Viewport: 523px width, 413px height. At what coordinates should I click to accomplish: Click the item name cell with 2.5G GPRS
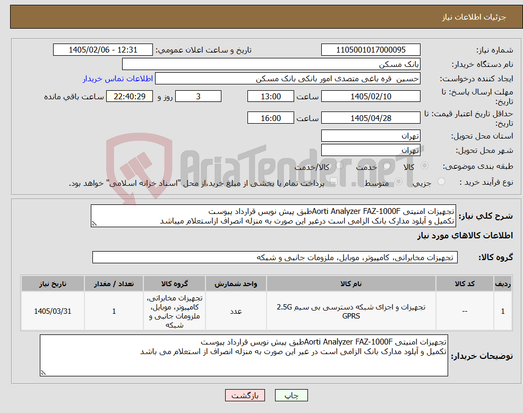click(351, 311)
